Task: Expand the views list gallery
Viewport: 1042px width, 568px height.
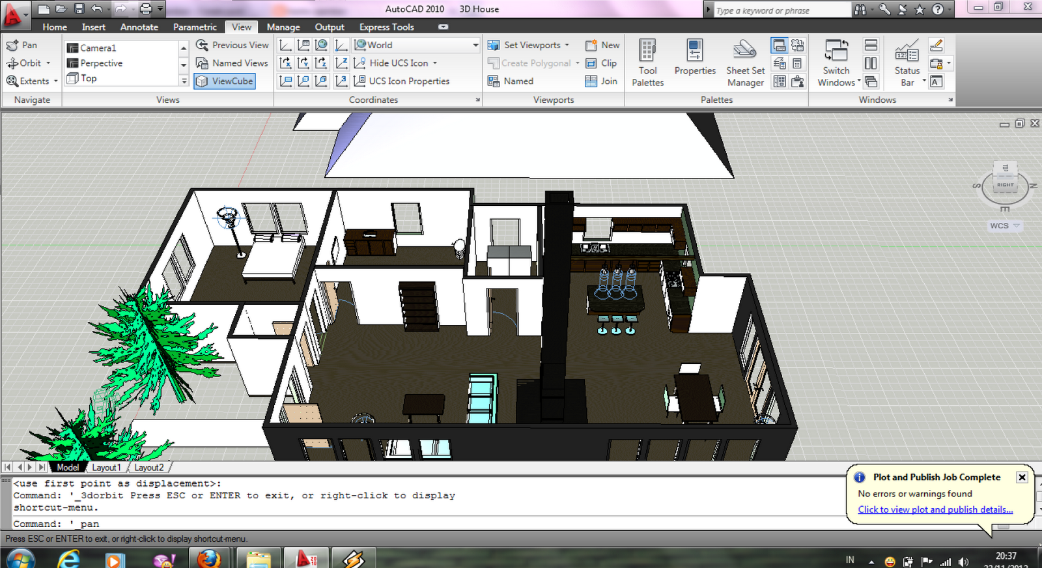Action: point(184,81)
